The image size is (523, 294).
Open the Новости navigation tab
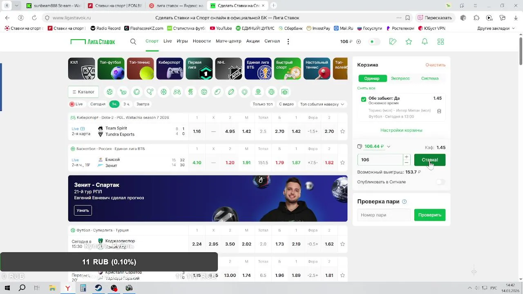click(x=202, y=41)
